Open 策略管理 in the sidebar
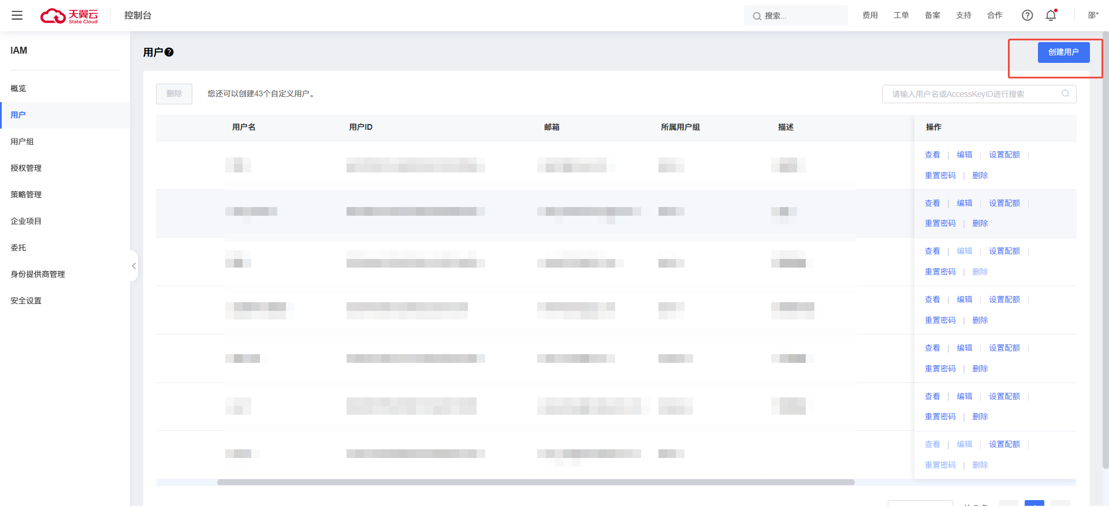The height and width of the screenshot is (507, 1109). (x=65, y=194)
